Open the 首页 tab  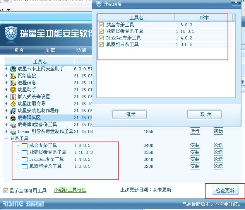point(19,50)
